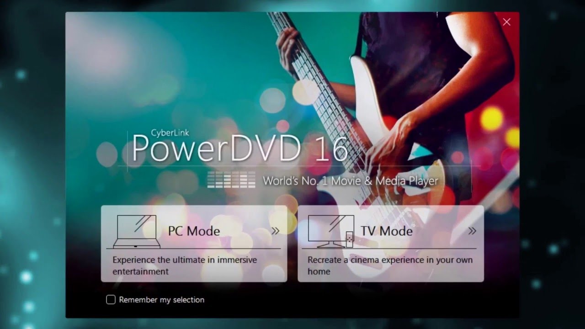Image resolution: width=585 pixels, height=329 pixels.
Task: Click the laptop icon in PC Mode
Action: (137, 232)
